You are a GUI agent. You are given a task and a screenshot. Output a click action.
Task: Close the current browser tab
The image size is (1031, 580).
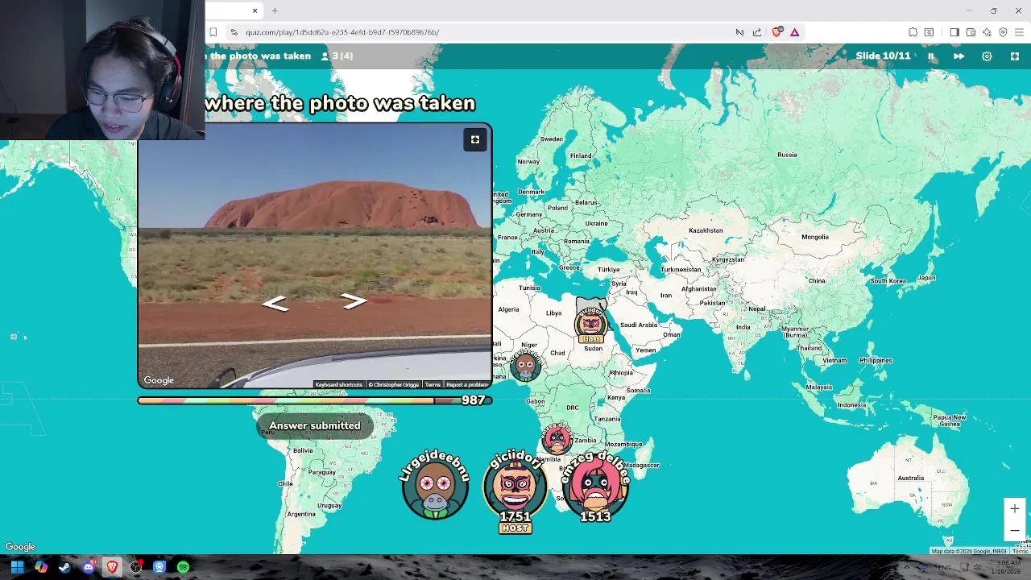[x=255, y=10]
